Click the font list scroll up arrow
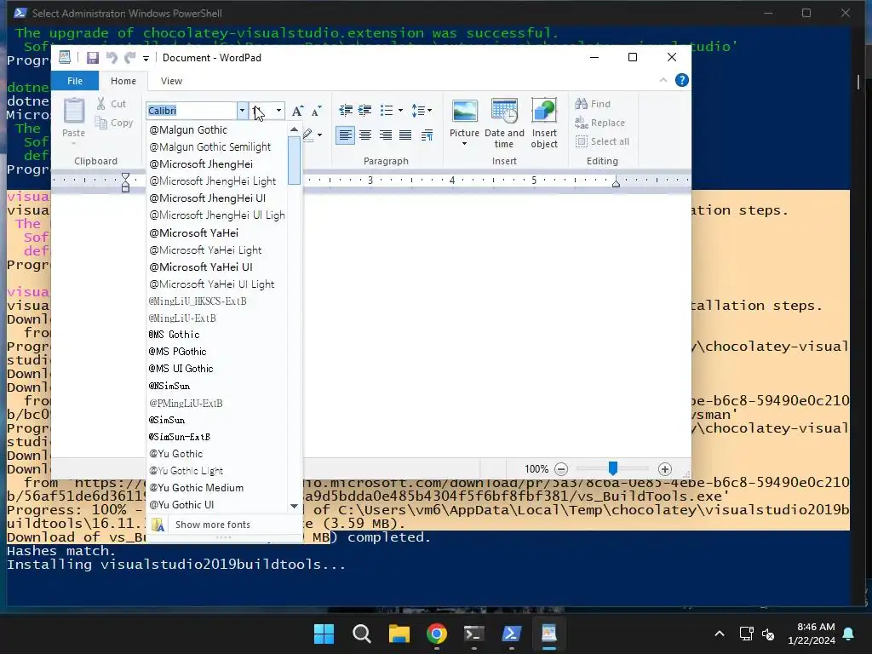The width and height of the screenshot is (872, 654). (294, 129)
